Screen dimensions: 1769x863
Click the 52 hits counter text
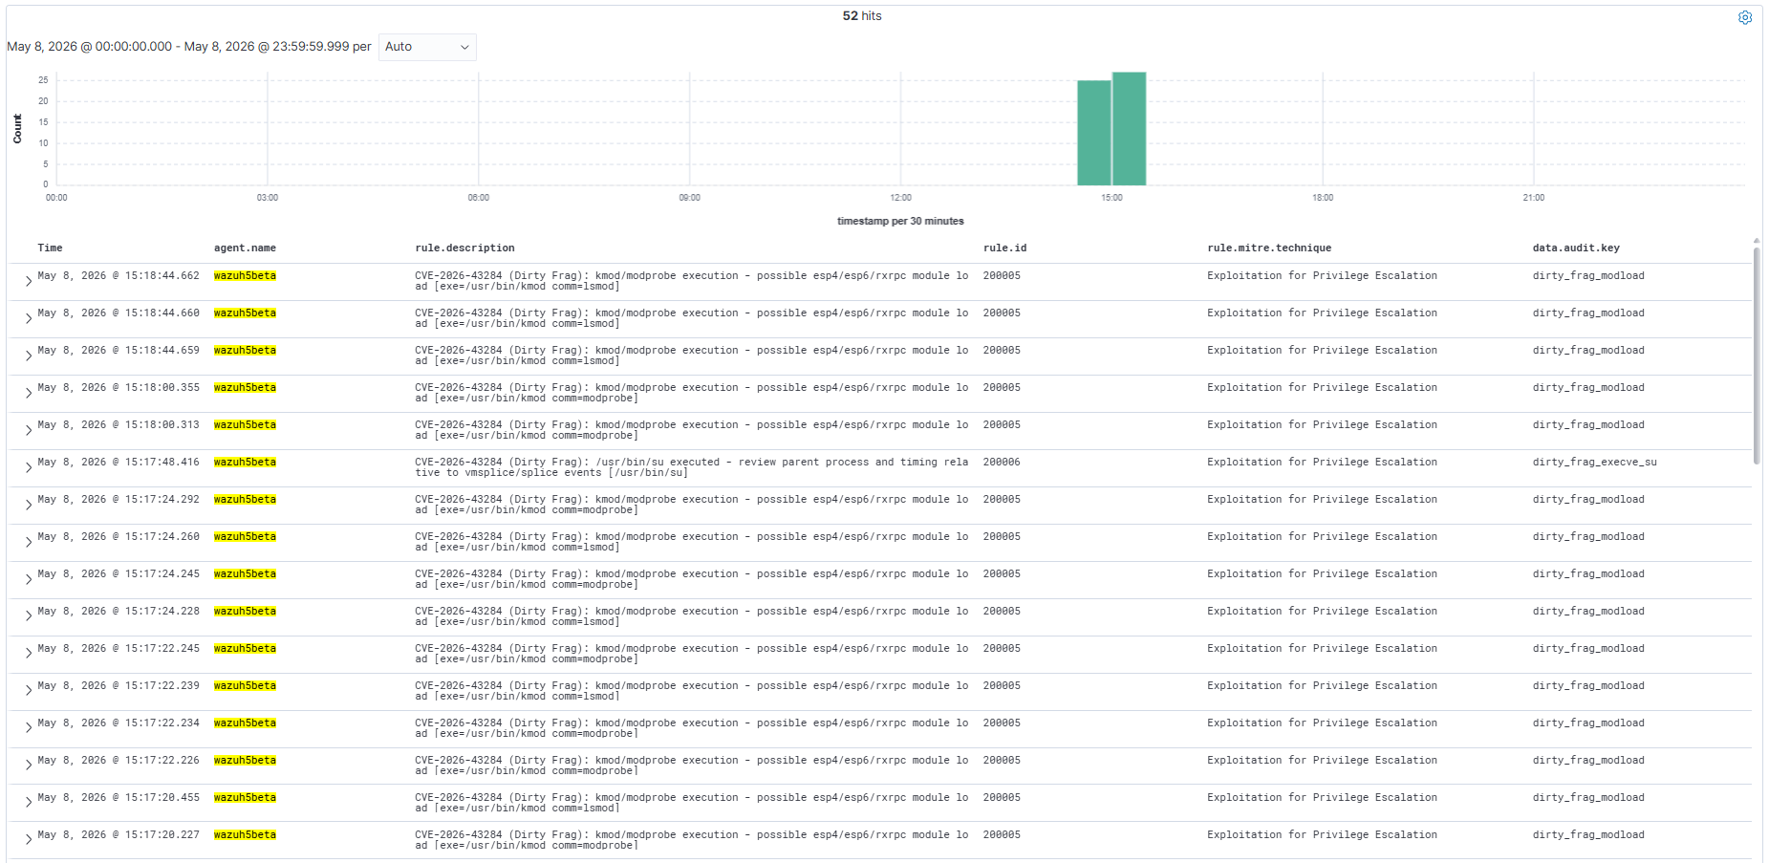[x=862, y=16]
